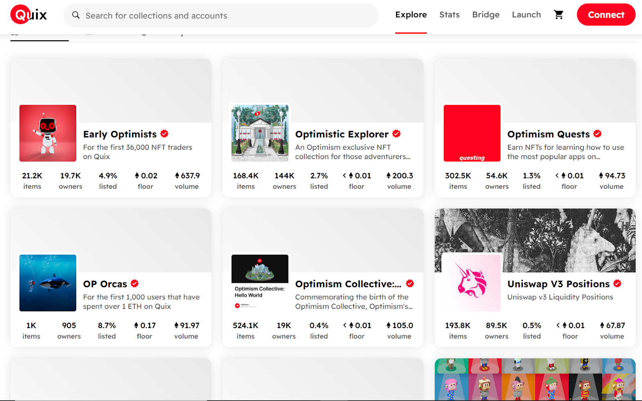Open the Optimism Quests collection title
The image size is (642, 401).
click(x=549, y=134)
